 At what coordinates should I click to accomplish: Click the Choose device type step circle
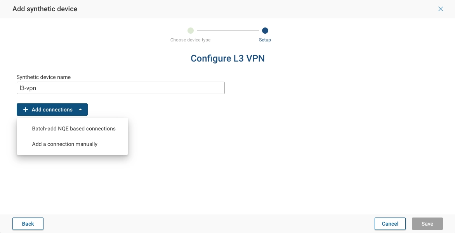coord(190,30)
